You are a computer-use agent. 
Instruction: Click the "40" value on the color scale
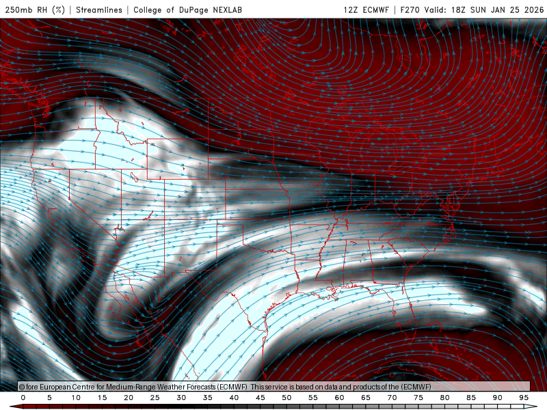point(234,398)
